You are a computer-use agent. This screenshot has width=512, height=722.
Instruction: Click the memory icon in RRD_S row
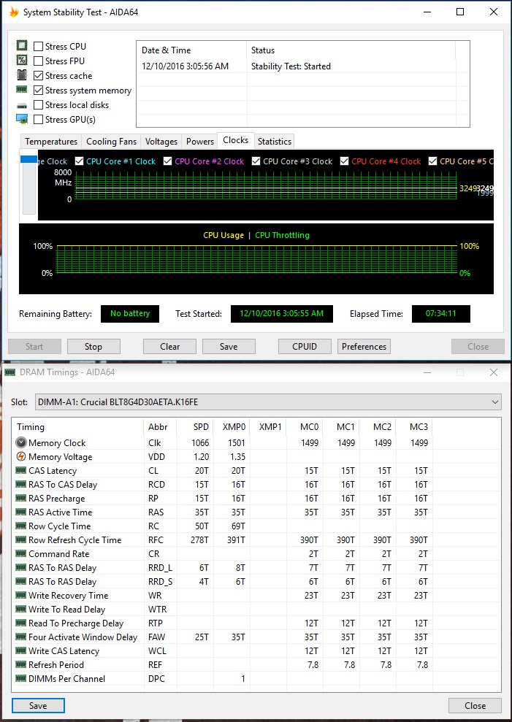pyautogui.click(x=20, y=581)
